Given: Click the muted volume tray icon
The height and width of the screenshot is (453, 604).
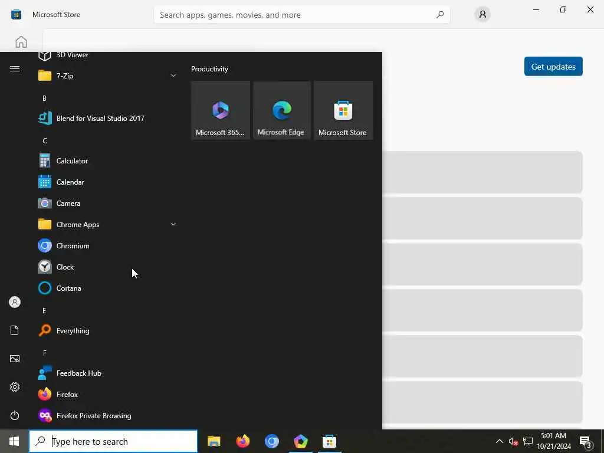Looking at the screenshot, I should [513, 441].
